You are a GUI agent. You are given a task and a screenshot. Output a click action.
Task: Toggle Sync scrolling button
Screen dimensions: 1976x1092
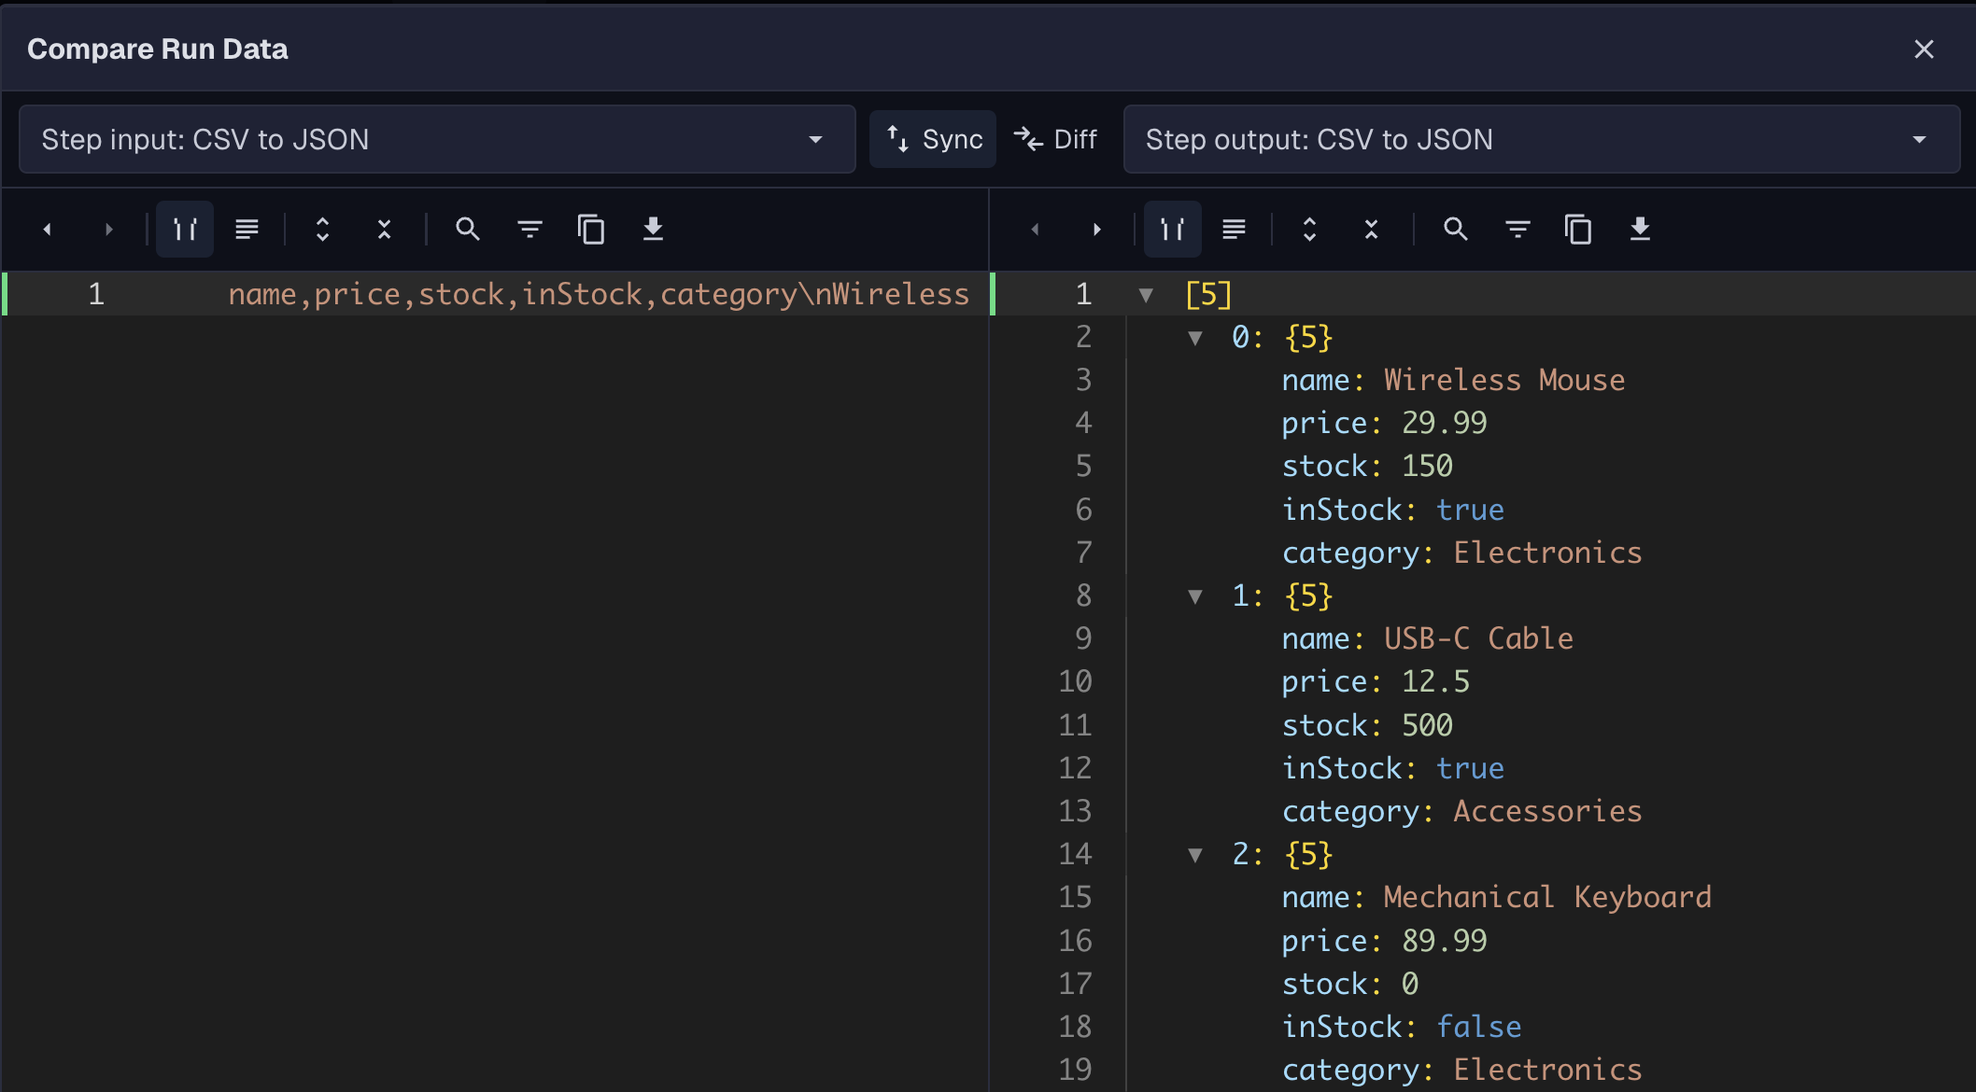933,140
